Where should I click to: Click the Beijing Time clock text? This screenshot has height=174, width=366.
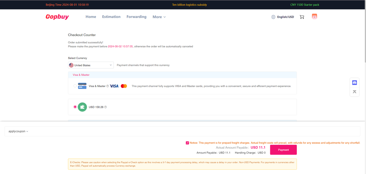tap(67, 5)
